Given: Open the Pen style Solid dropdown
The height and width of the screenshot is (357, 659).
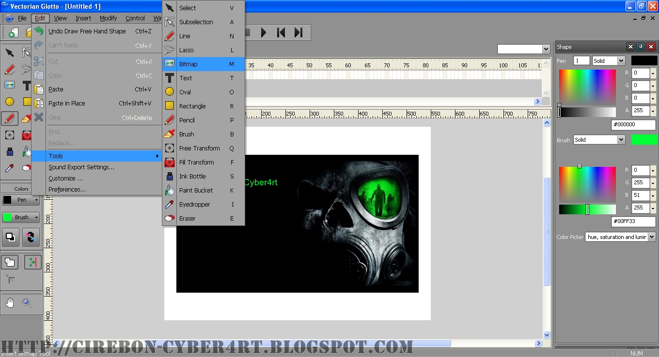Looking at the screenshot, I should pyautogui.click(x=608, y=60).
